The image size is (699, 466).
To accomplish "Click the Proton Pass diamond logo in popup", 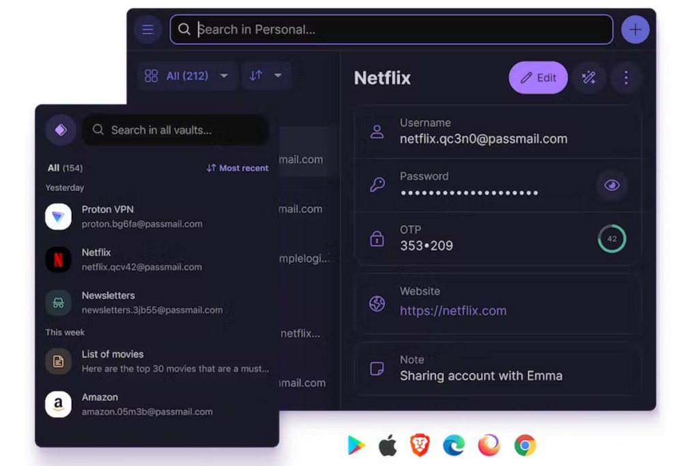I will 61,130.
